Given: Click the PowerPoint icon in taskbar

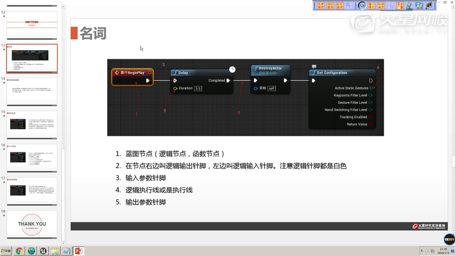Looking at the screenshot, I should (78, 251).
